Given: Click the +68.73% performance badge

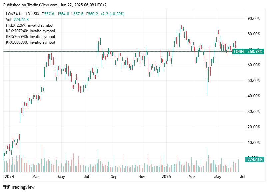Looking at the screenshot, I should (x=254, y=52).
